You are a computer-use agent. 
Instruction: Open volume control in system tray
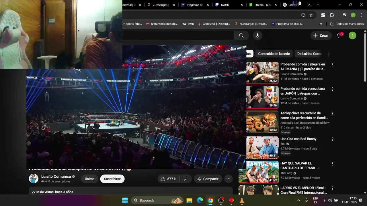coord(330,200)
